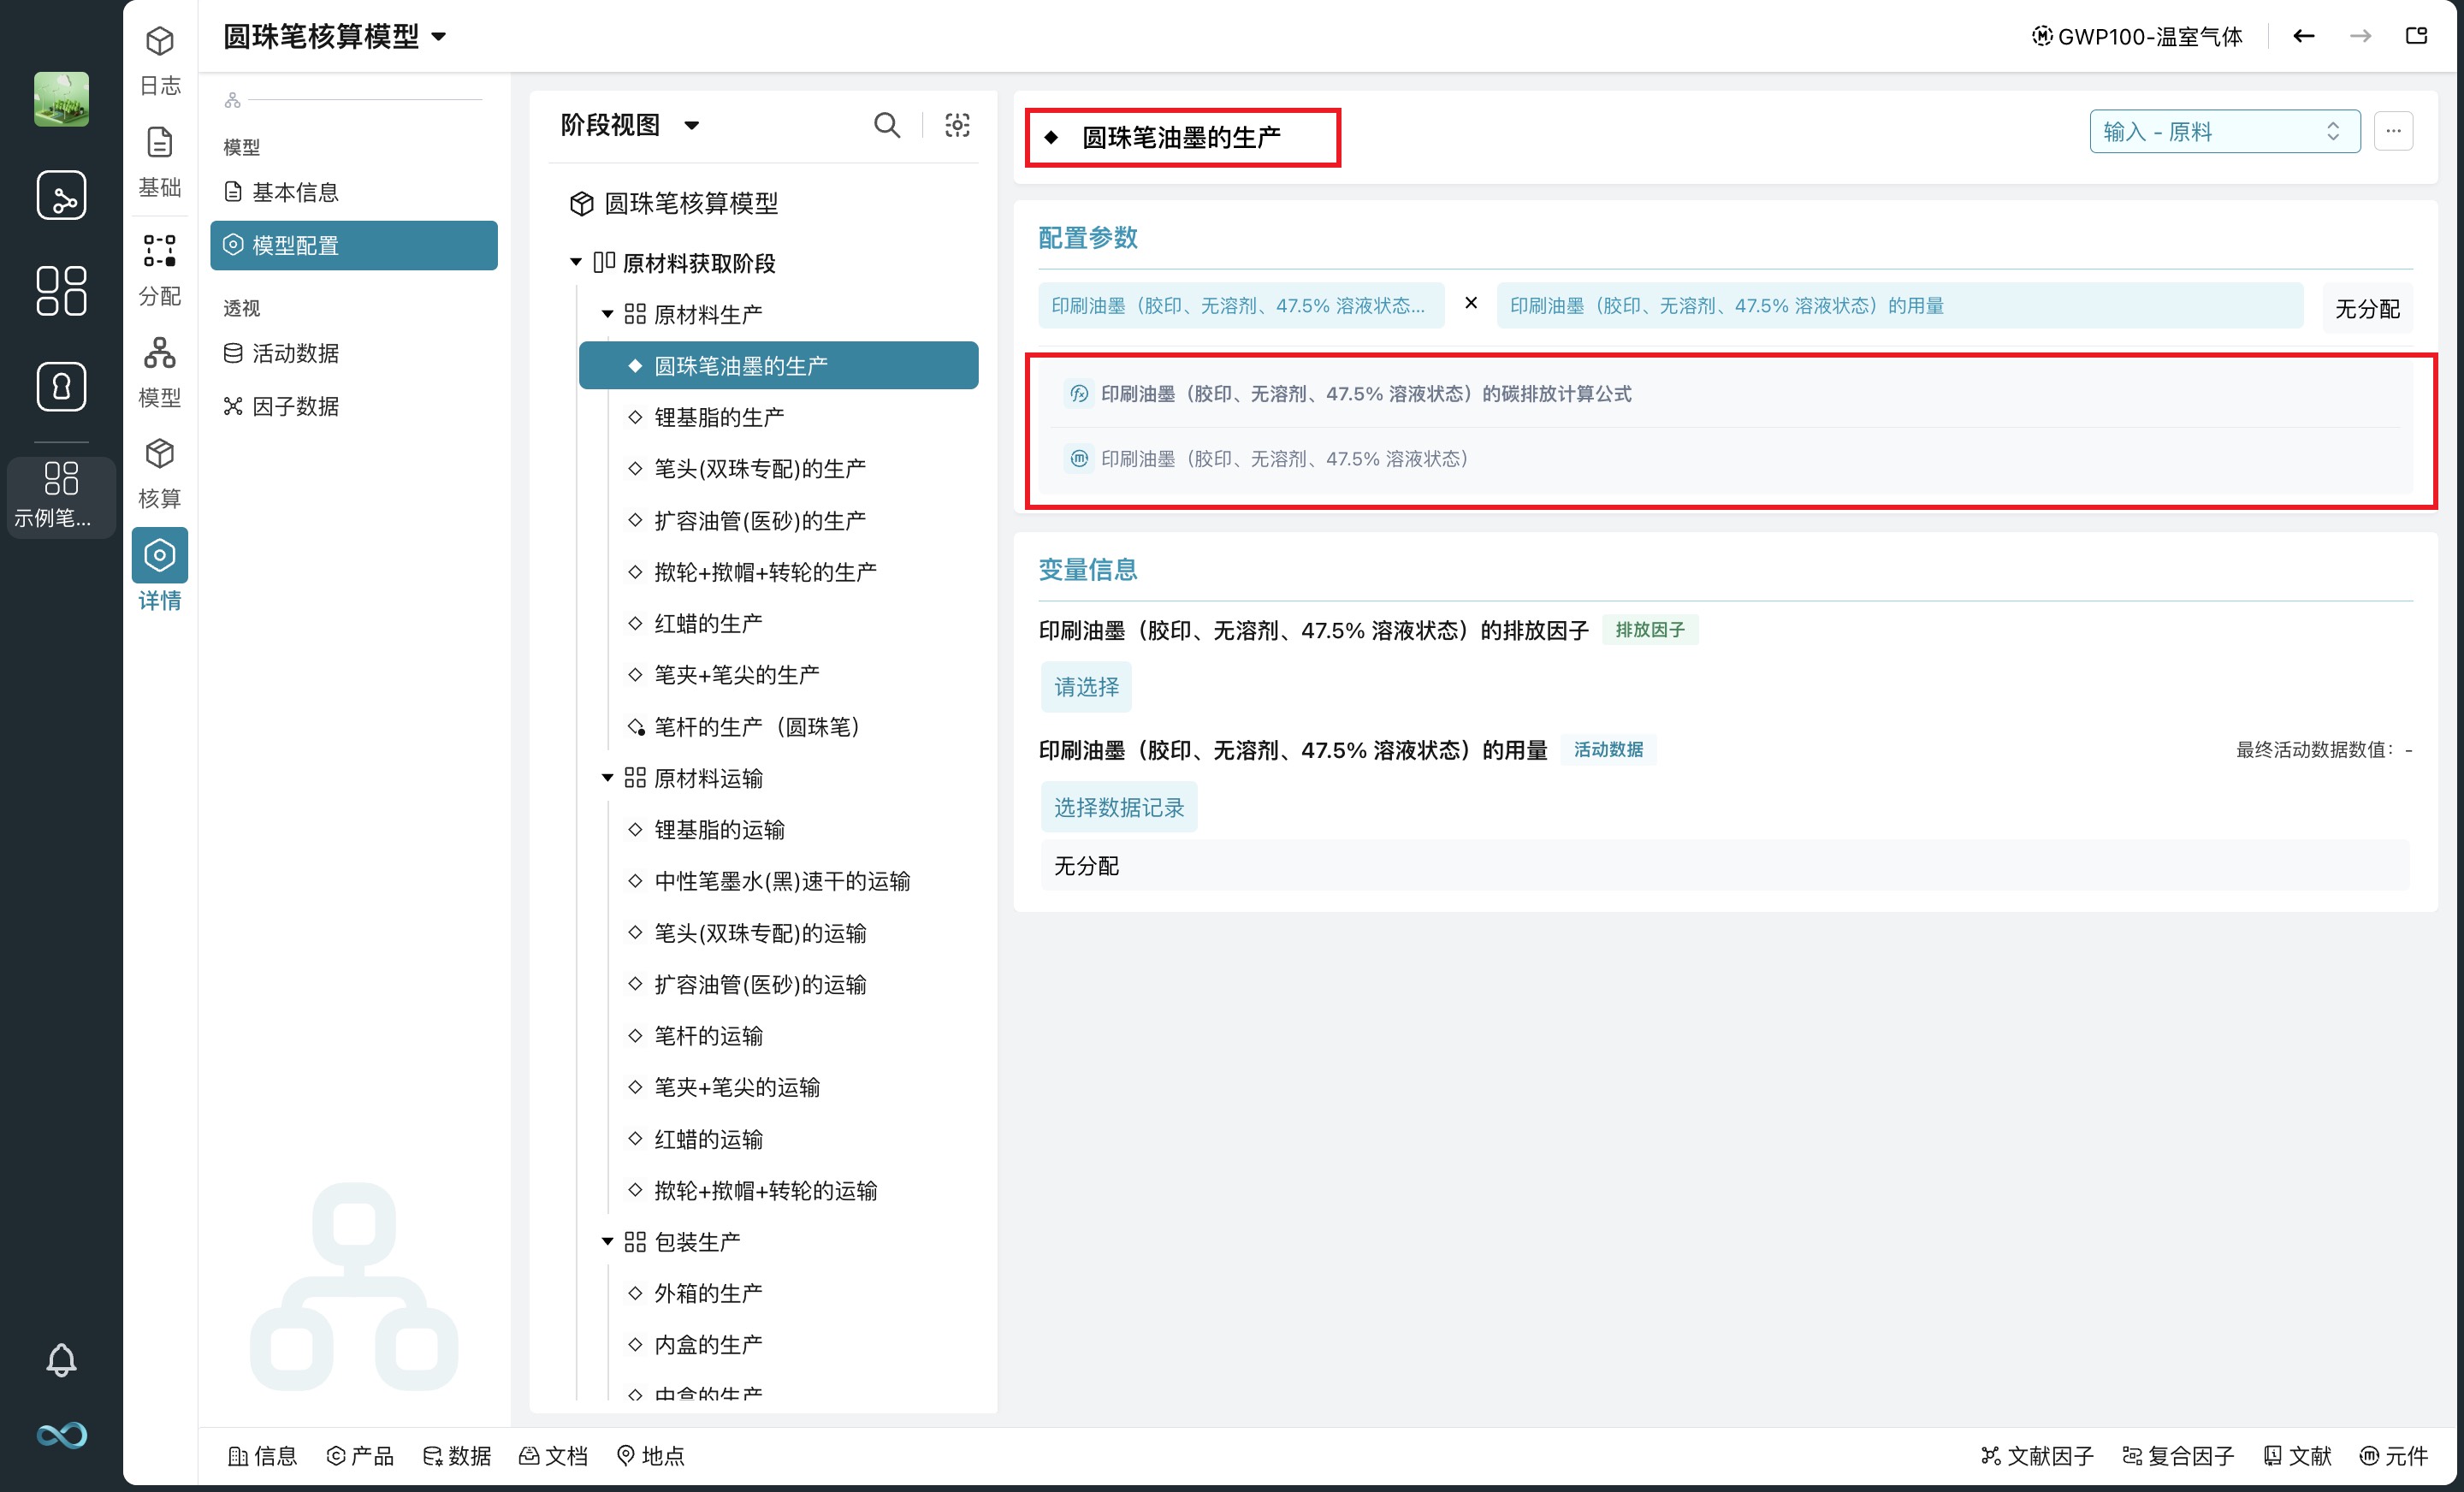Viewport: 2464px width, 1492px height.
Task: Select the 分配 sidebar icon
Action: pyautogui.click(x=160, y=269)
